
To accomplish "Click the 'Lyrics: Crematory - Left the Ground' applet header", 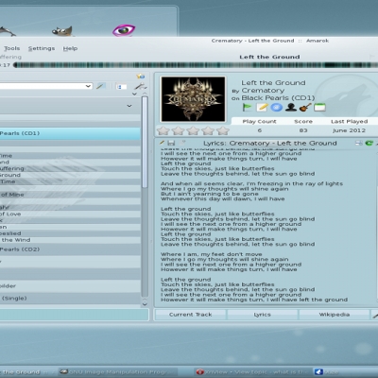I will tap(269, 143).
